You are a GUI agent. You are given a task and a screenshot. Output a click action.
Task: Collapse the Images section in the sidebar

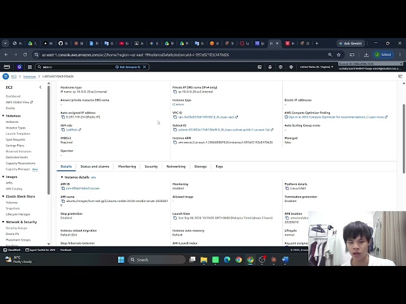(3, 177)
